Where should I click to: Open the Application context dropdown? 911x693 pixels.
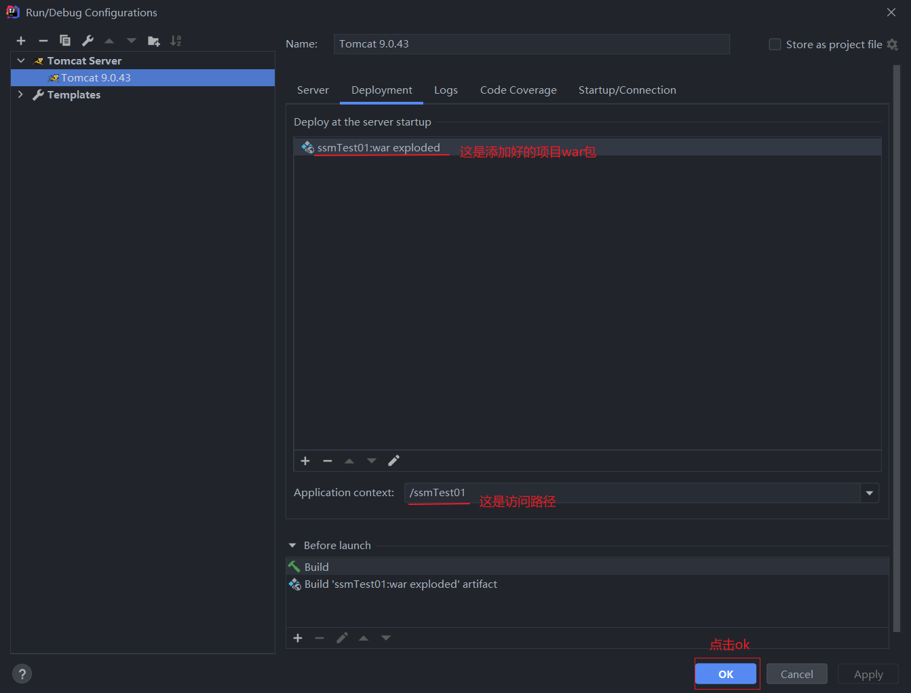870,493
